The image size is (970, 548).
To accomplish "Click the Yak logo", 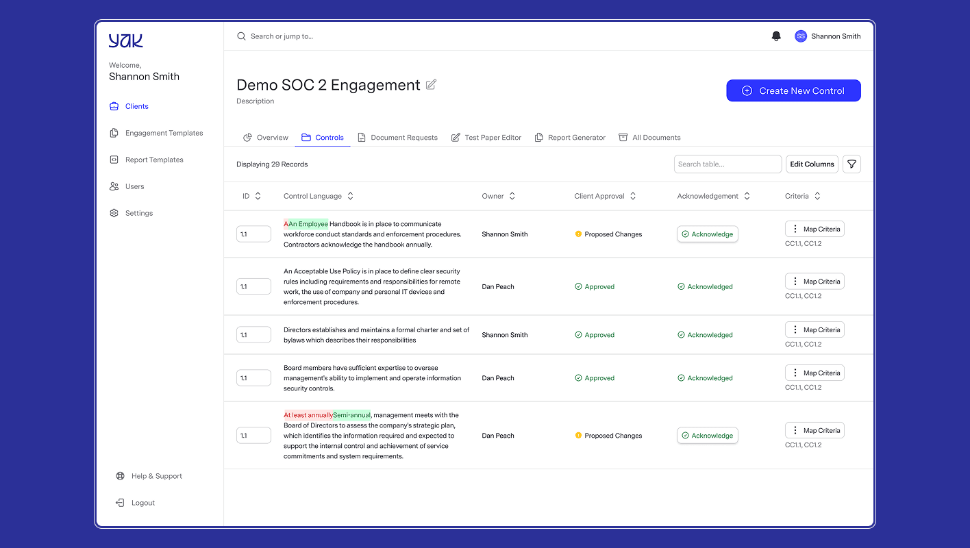I will [x=126, y=40].
